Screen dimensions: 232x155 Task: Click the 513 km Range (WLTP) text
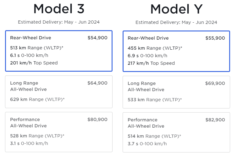(x=37, y=48)
